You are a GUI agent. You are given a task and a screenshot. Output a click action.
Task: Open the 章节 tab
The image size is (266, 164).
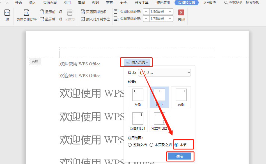(109, 3)
